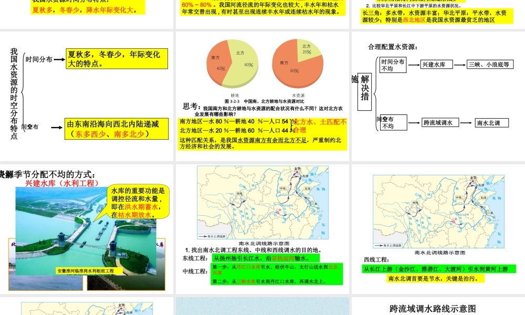Click the '南水北调' box in the flowchart

[491, 123]
